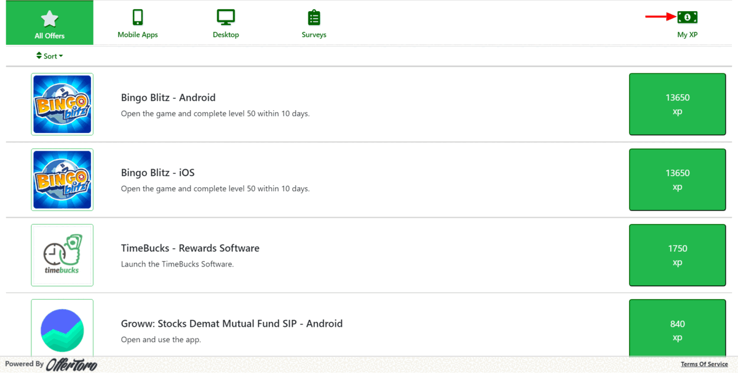Click the Surveys clipboard icon
The width and height of the screenshot is (738, 373).
point(314,17)
